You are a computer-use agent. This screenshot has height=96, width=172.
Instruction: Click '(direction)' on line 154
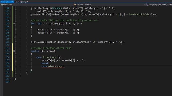click(x=48, y=51)
